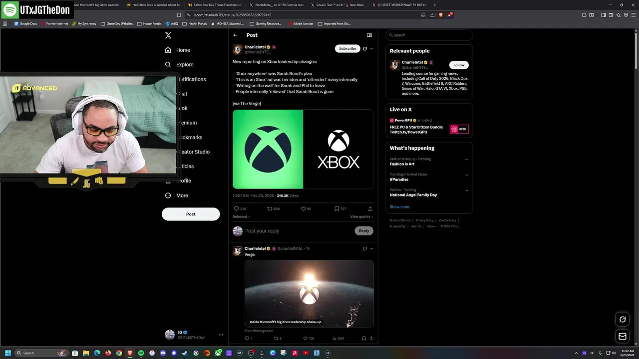Open +838 listeners badge
Viewport: 639px width, 359px height.
point(459,129)
